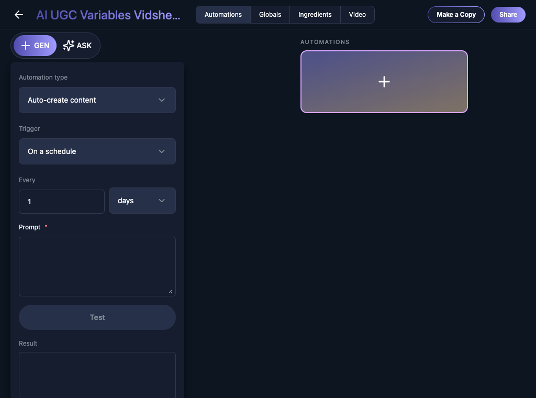
Task: Click the Test button
Action: pyautogui.click(x=97, y=317)
